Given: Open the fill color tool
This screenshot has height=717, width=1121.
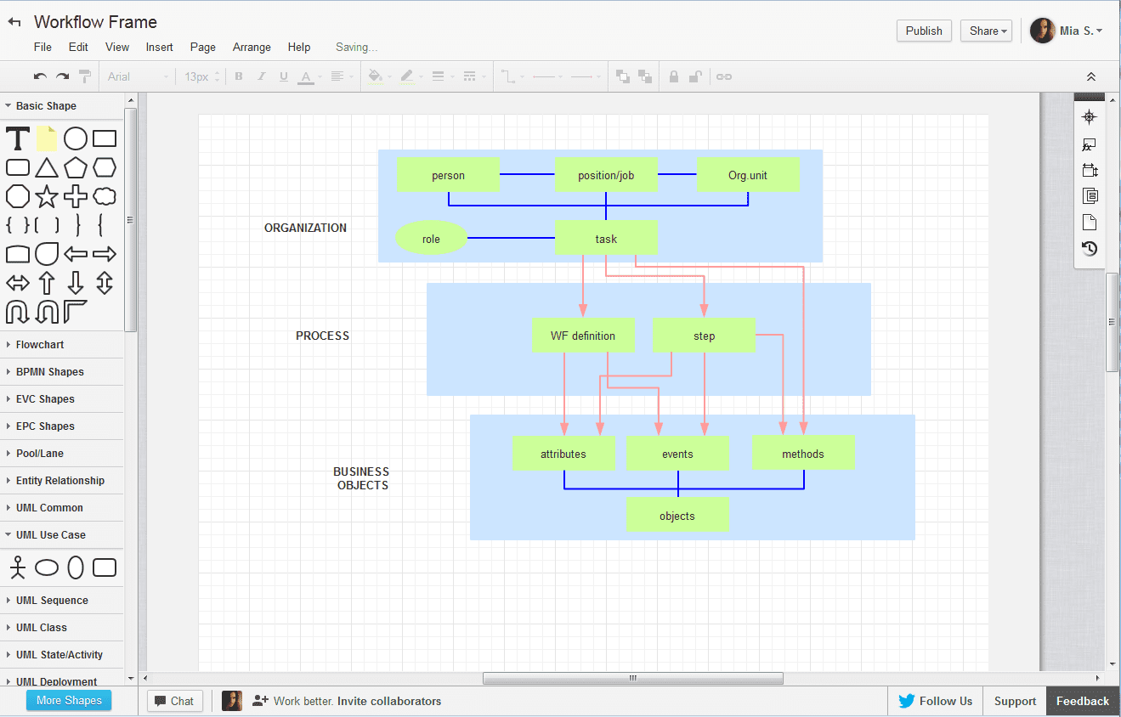Looking at the screenshot, I should pyautogui.click(x=374, y=76).
